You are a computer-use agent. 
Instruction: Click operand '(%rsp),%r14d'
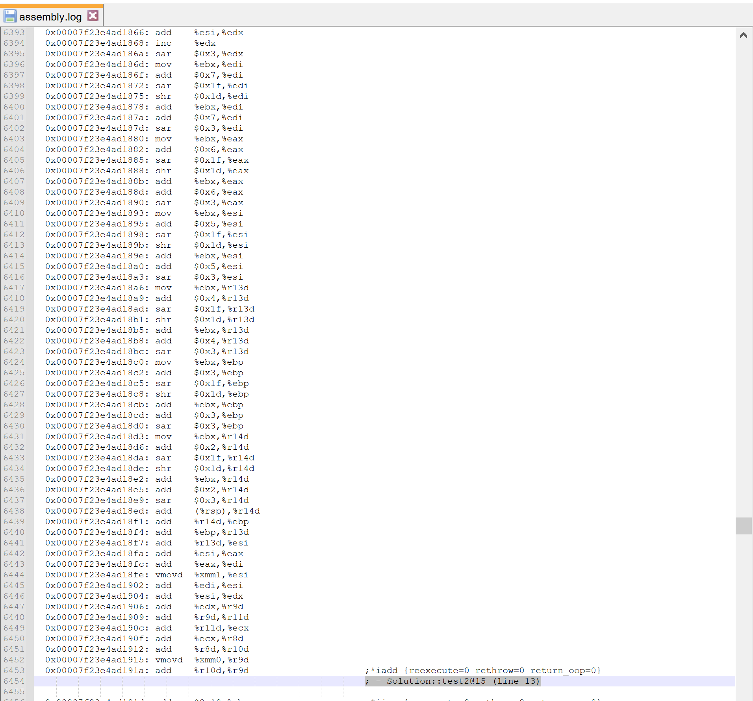[227, 511]
